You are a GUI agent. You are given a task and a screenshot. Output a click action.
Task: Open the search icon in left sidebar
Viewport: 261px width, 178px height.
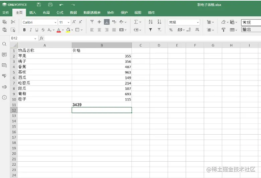4,44
